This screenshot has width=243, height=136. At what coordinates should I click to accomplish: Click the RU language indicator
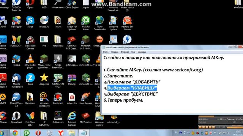click(176, 133)
